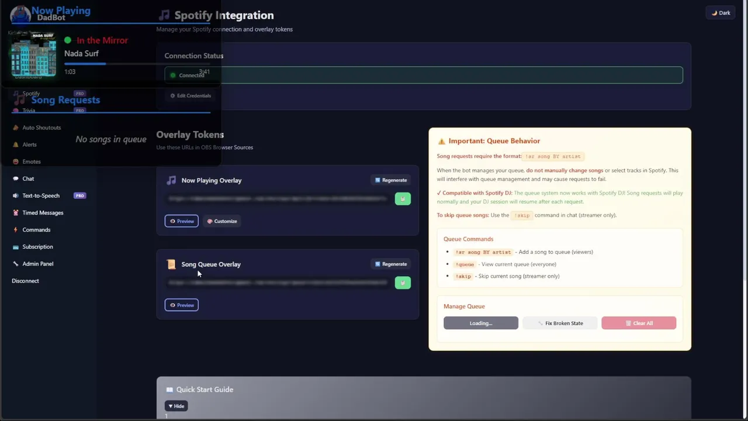748x421 pixels.
Task: Click the Song Queue Overlay scroll icon
Action: (x=171, y=264)
